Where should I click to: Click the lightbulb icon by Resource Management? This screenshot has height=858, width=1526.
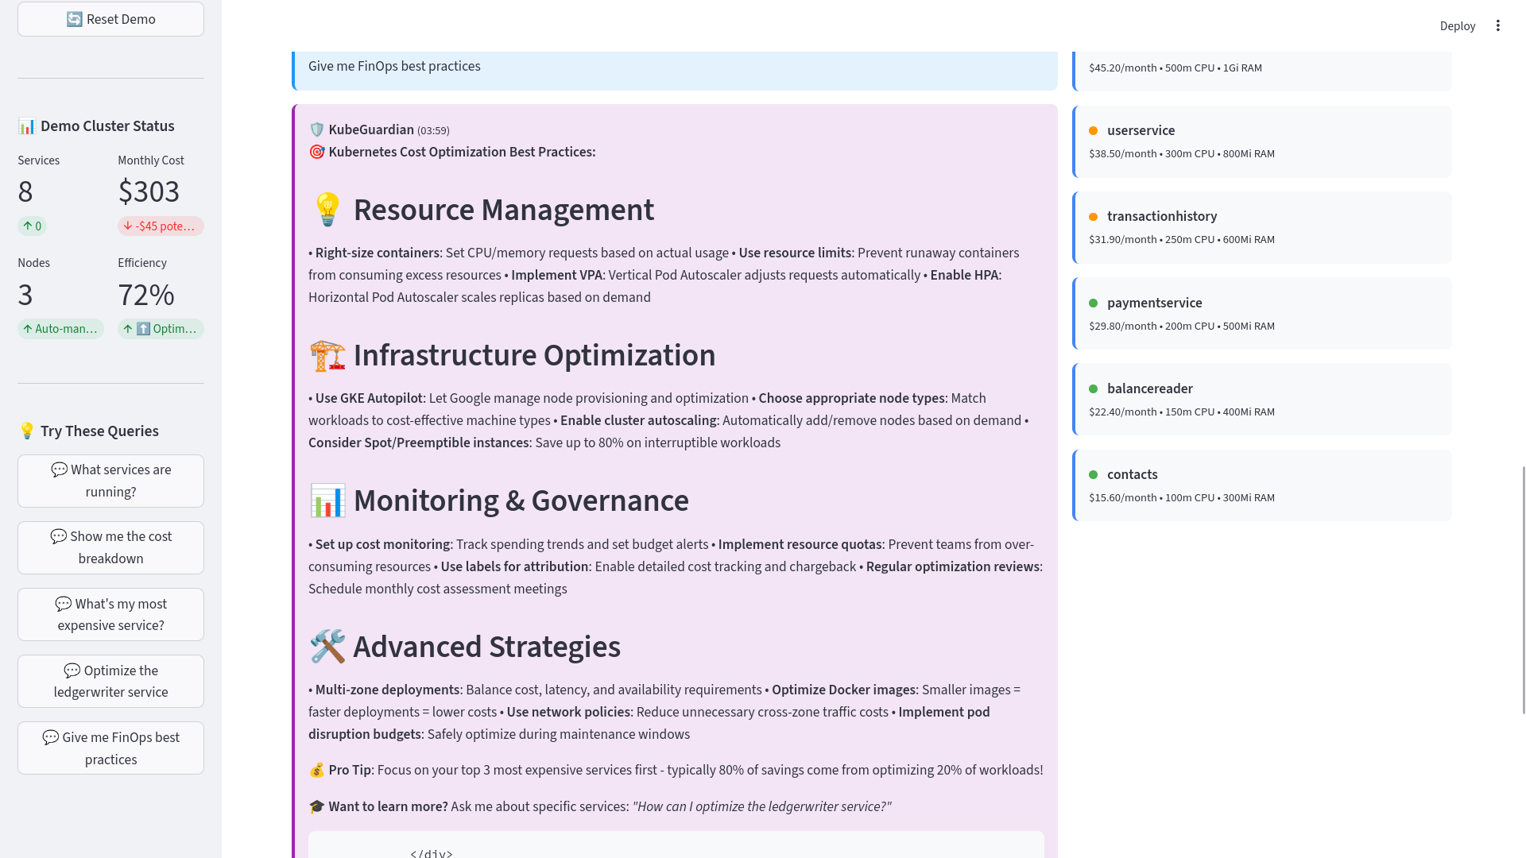pyautogui.click(x=327, y=210)
